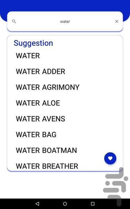Open recent apps square icon
Image resolution: width=130 pixels, height=209 pixels.
pos(93,204)
